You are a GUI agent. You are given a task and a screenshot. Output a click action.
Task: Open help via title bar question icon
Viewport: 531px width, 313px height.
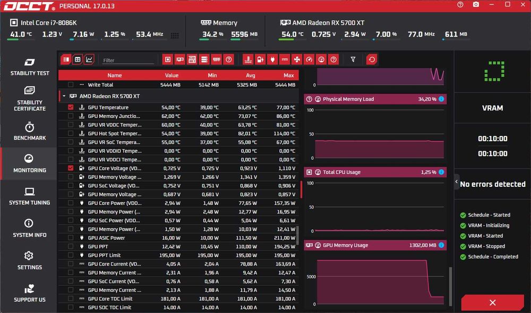coord(460,5)
